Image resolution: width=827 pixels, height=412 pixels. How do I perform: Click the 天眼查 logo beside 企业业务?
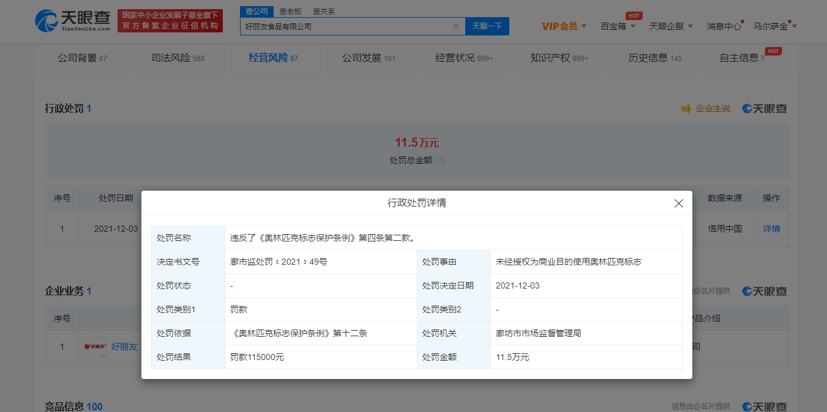pos(765,291)
